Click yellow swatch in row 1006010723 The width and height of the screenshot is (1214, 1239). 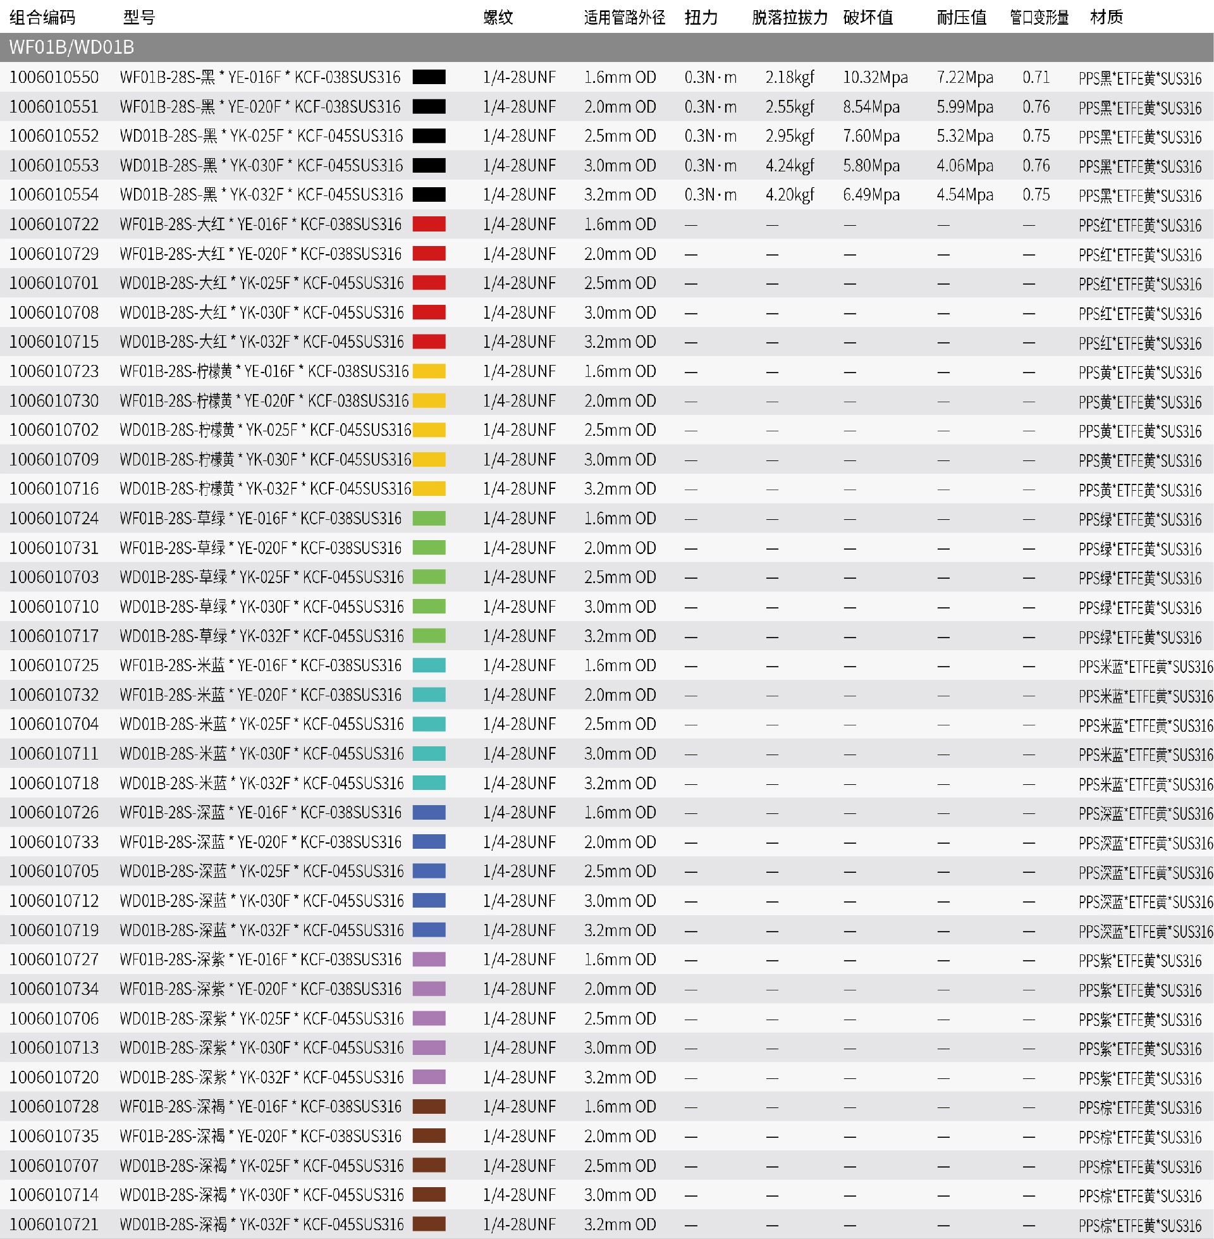tap(429, 371)
